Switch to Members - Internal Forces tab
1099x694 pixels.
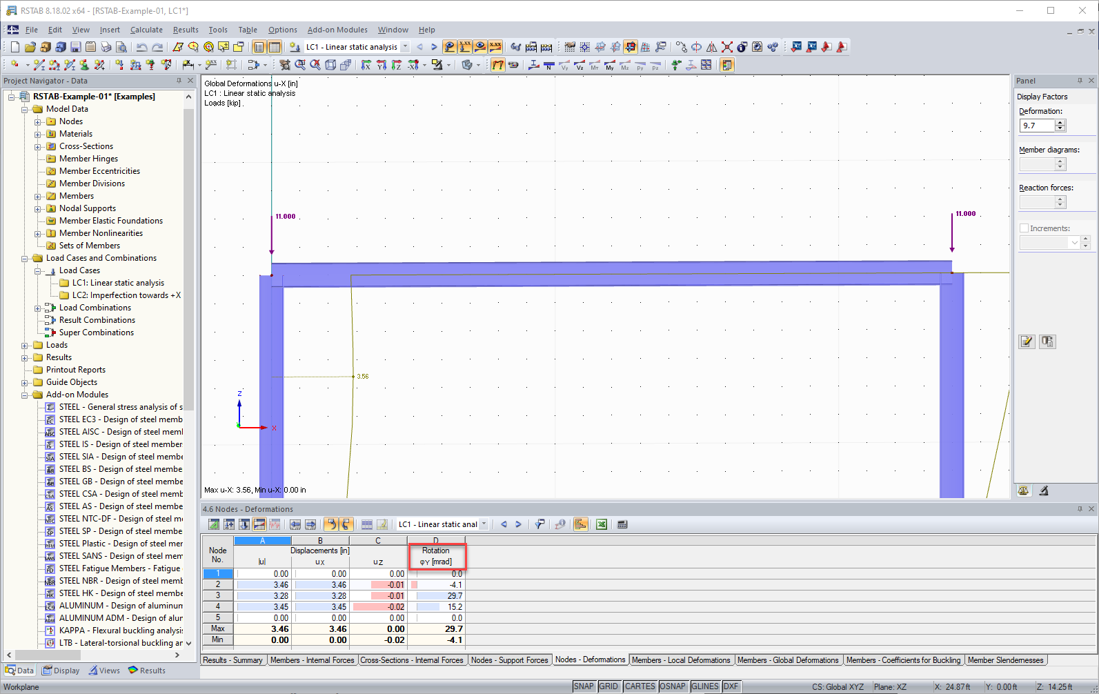pos(312,660)
